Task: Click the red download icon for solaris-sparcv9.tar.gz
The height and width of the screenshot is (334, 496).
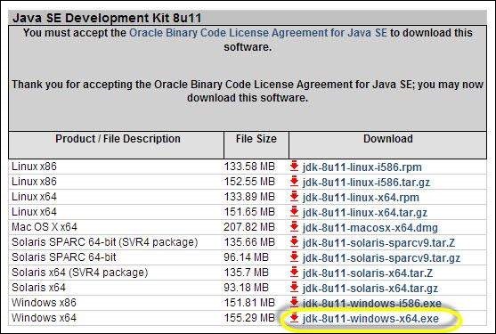Action: tap(294, 257)
